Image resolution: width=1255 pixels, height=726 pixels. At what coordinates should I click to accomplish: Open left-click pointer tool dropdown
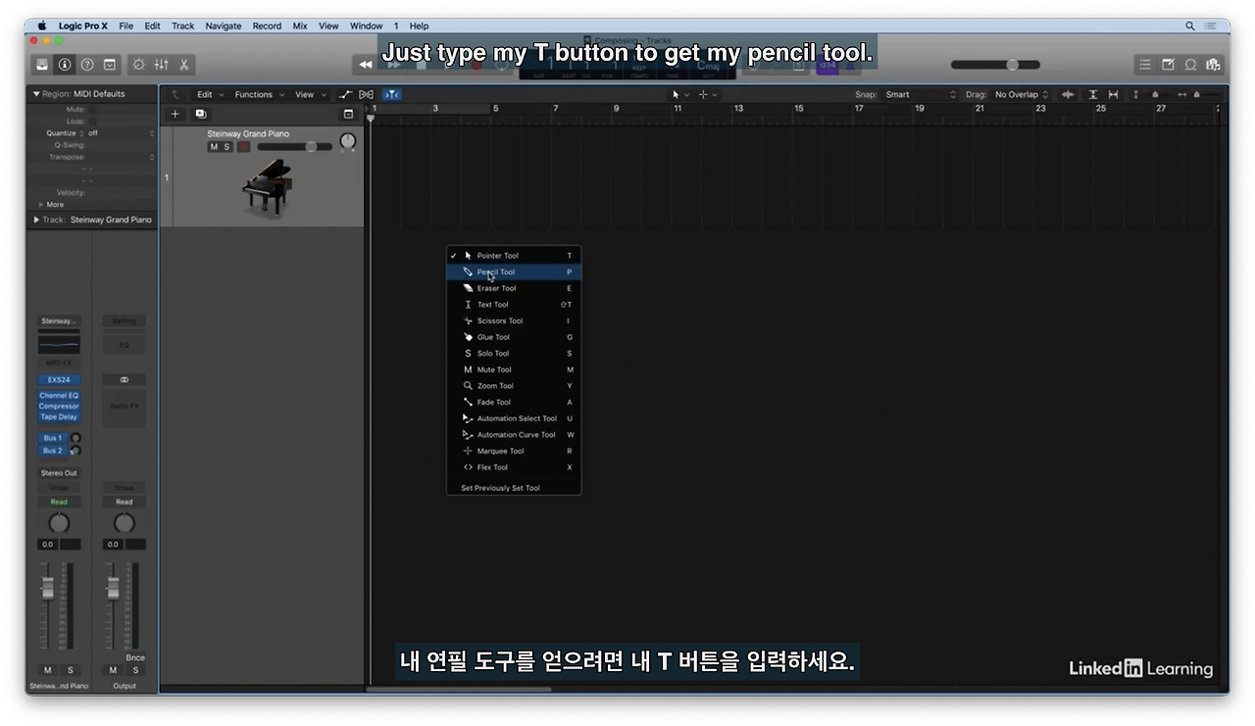pos(680,95)
